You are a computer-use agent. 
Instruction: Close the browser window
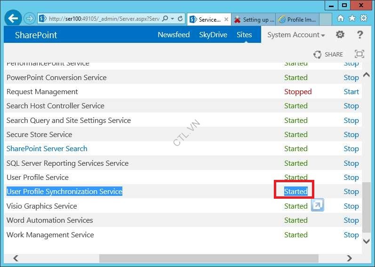click(361, 5)
